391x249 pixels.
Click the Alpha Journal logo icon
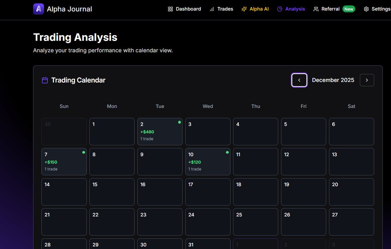pos(39,9)
